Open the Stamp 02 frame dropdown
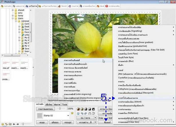This screenshot has height=127, width=176. point(68,116)
